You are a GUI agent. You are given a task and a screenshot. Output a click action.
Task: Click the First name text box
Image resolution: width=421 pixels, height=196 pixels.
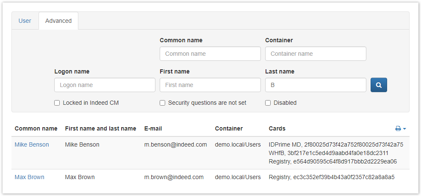(210, 85)
